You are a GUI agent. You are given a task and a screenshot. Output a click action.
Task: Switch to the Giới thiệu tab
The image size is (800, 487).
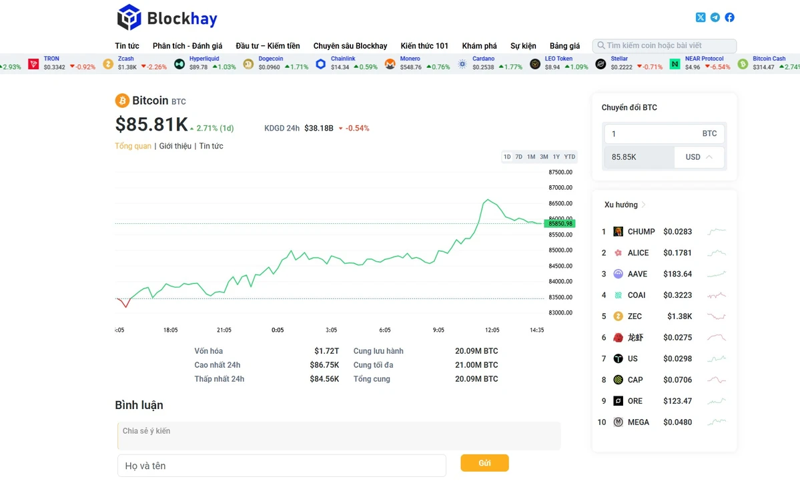(x=175, y=146)
